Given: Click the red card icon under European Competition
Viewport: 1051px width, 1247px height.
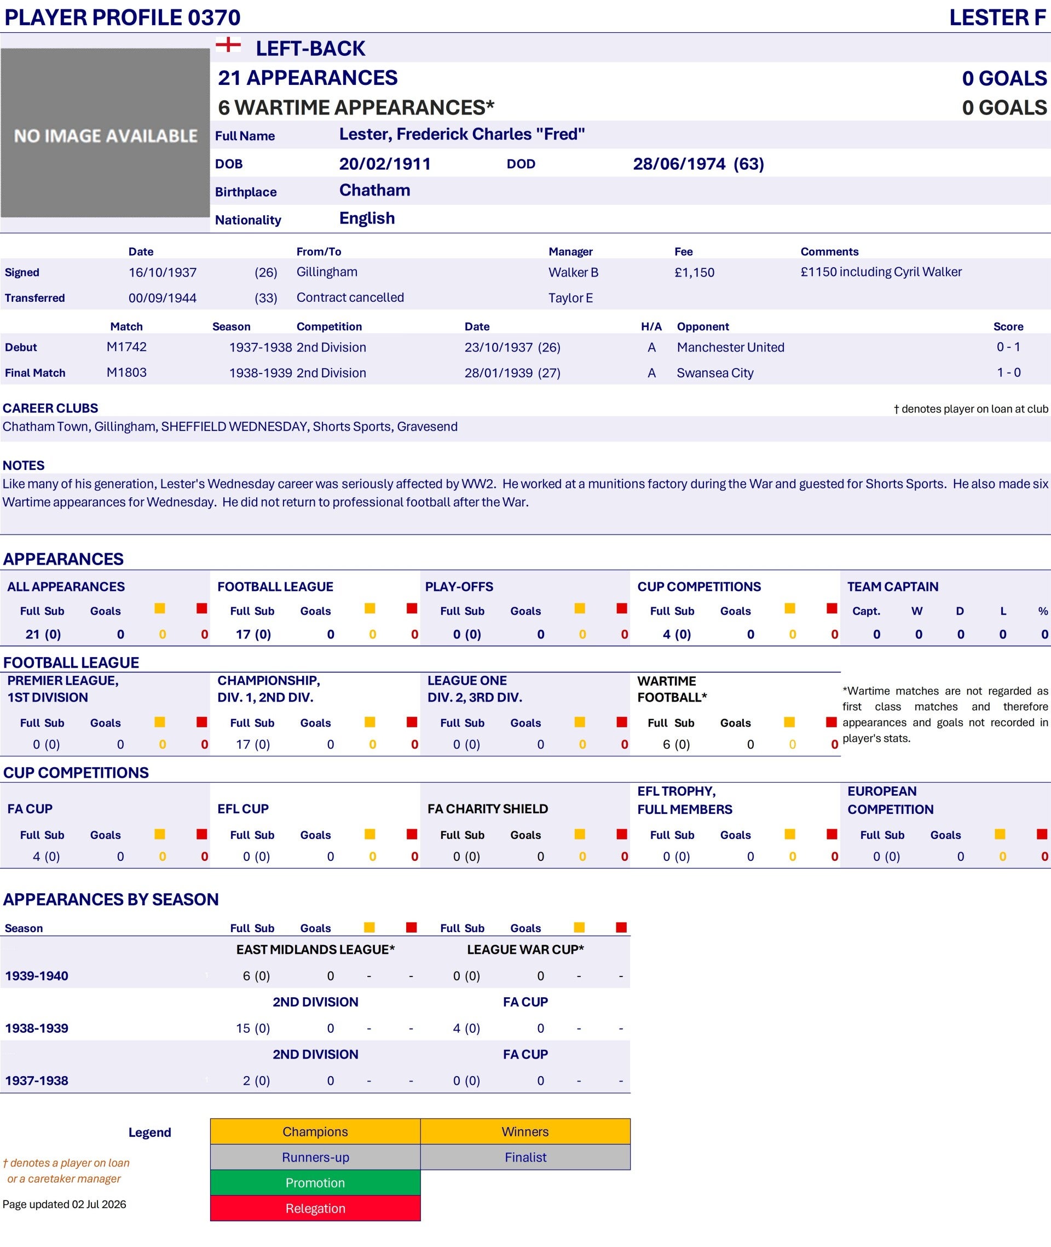Looking at the screenshot, I should (x=1042, y=834).
